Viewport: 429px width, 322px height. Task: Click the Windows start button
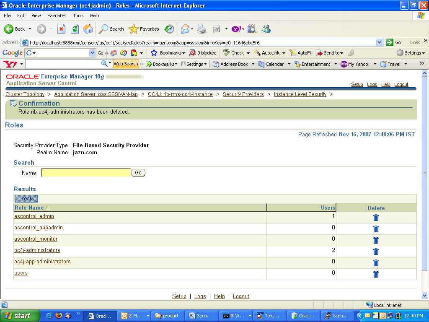point(20,316)
